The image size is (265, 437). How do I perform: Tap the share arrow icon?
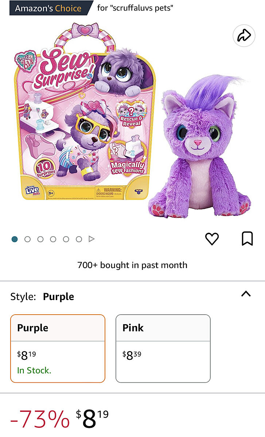click(x=244, y=36)
